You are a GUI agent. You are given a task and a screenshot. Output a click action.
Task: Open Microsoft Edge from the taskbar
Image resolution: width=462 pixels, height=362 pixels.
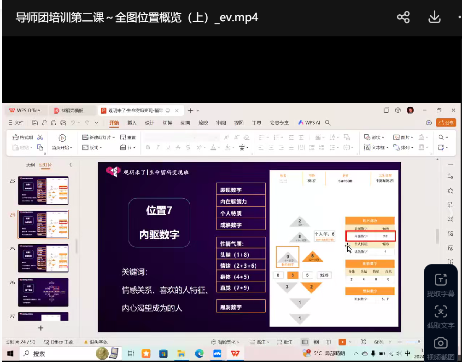coord(199,353)
